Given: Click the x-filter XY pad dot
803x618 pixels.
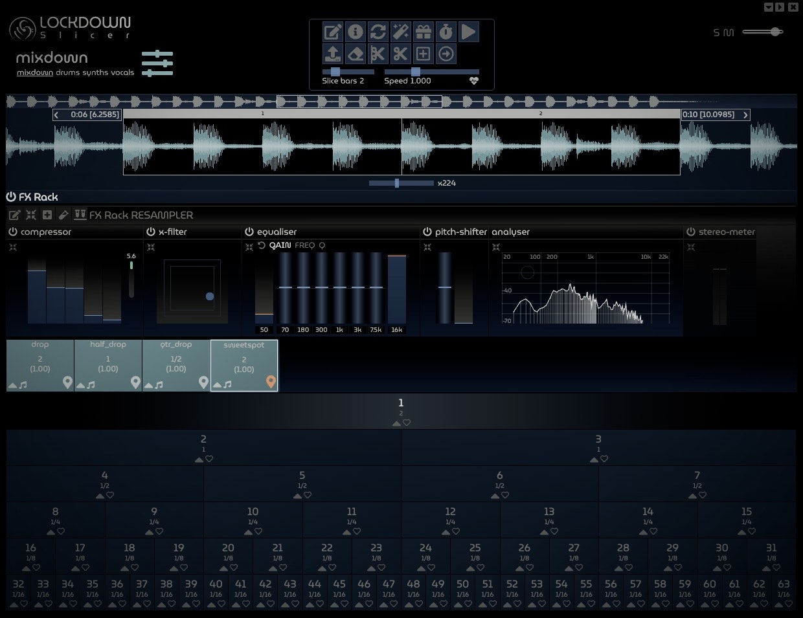Looking at the screenshot, I should [210, 296].
